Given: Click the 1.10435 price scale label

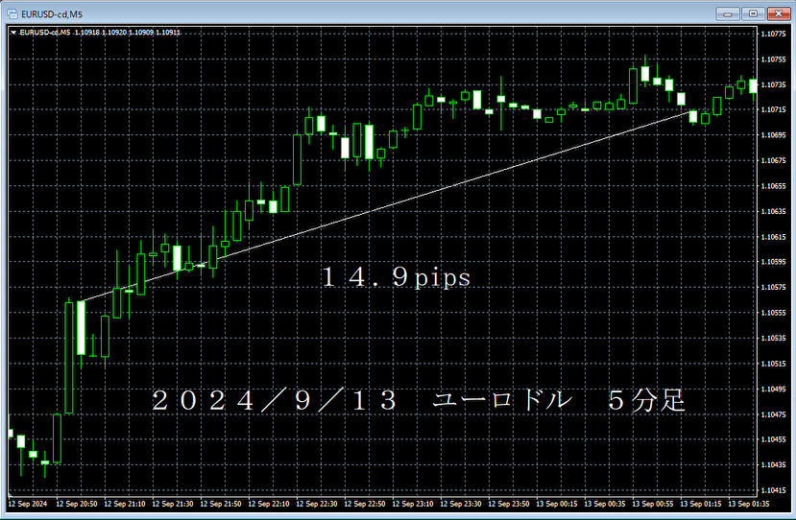Looking at the screenshot, I should (x=774, y=464).
